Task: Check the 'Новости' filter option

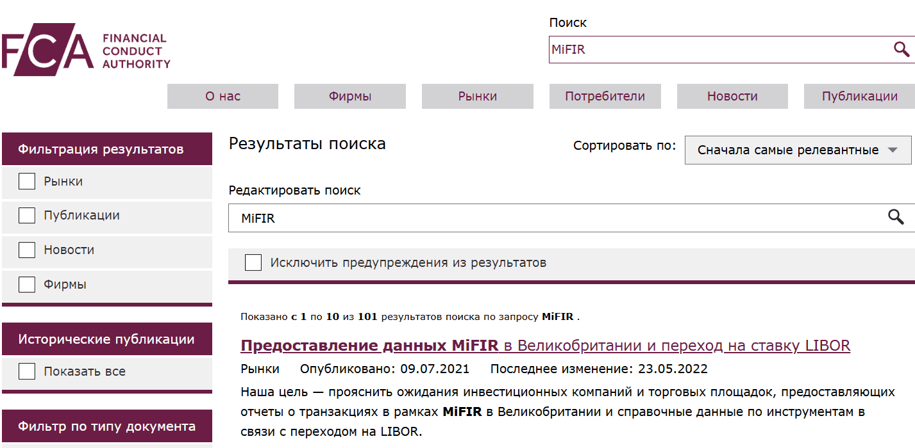Action: (x=26, y=250)
